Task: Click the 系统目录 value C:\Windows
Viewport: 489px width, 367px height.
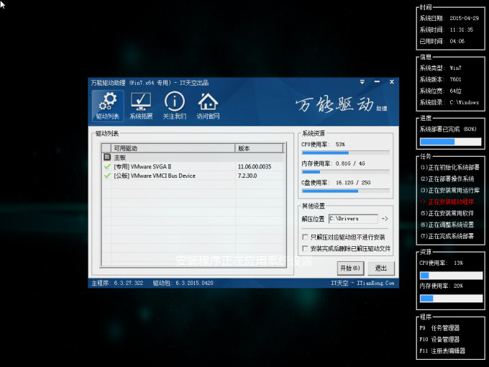Action: pyautogui.click(x=464, y=102)
